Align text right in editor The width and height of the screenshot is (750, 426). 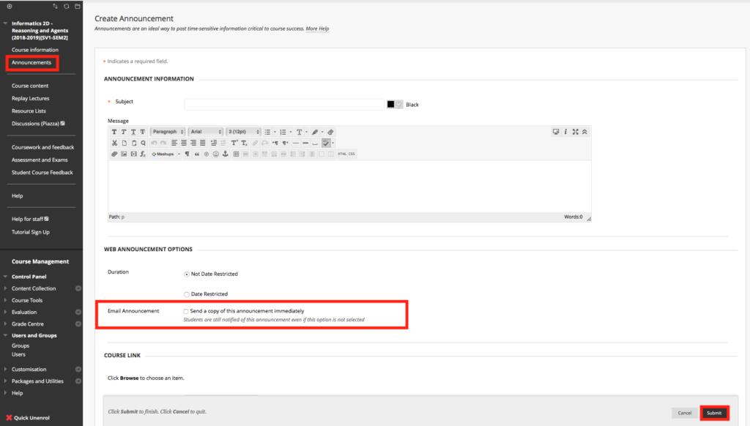[x=193, y=143]
